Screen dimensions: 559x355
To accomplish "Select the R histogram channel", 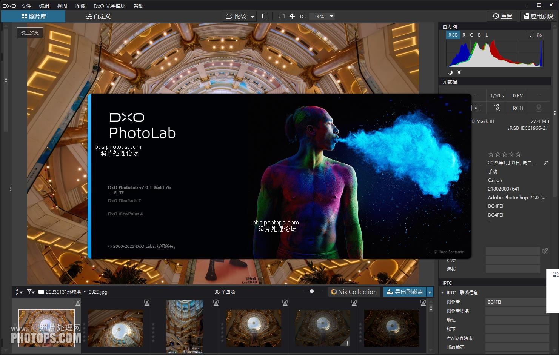I will (x=464, y=35).
